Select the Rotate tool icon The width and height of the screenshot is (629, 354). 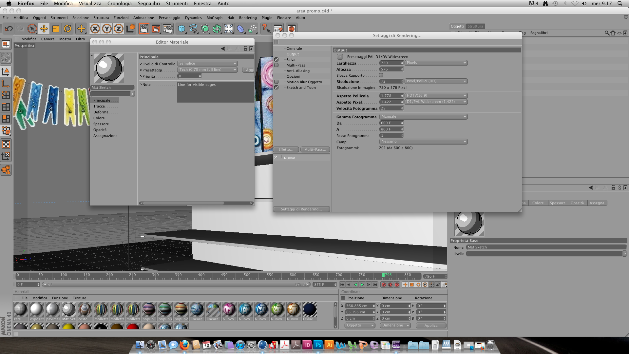[67, 29]
